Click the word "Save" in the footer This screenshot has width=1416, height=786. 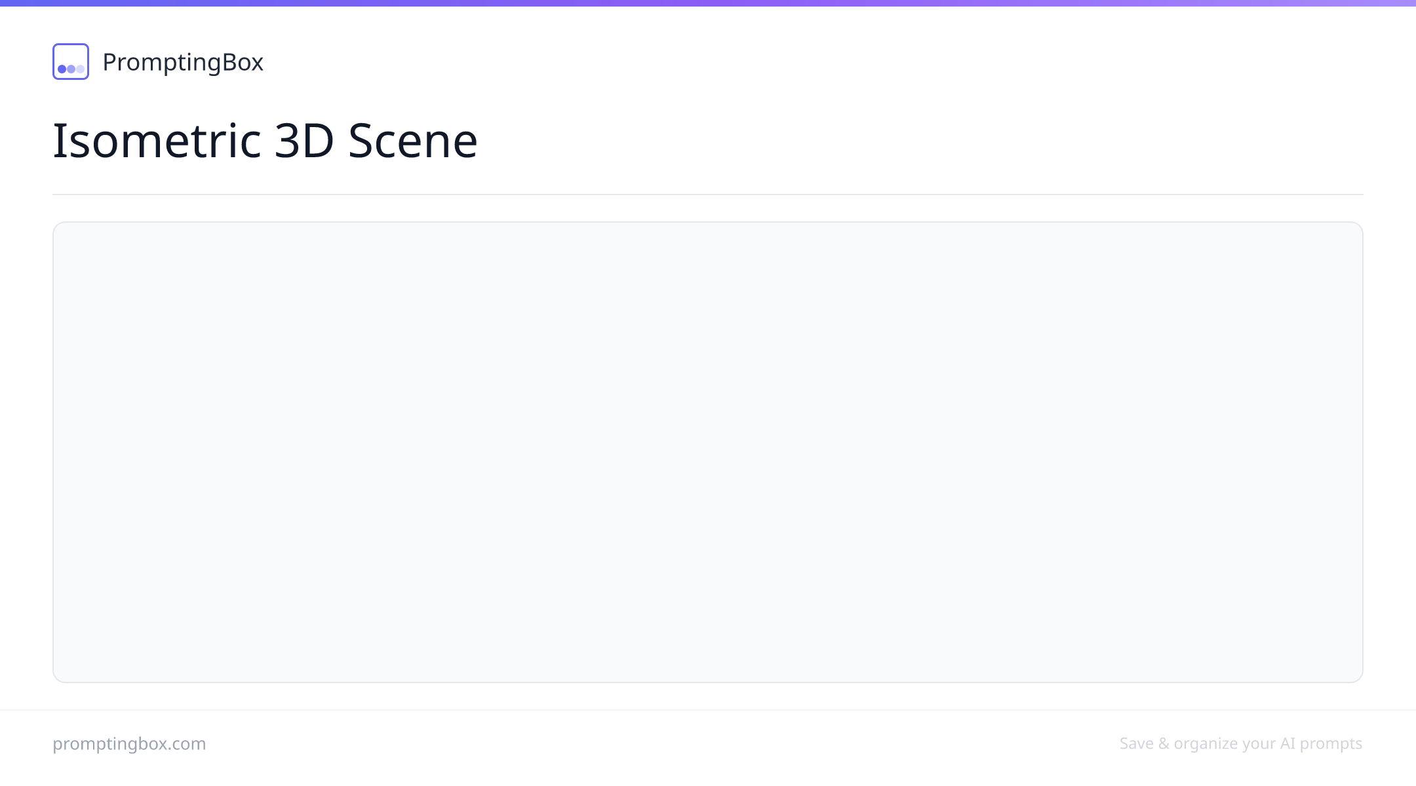coord(1137,743)
